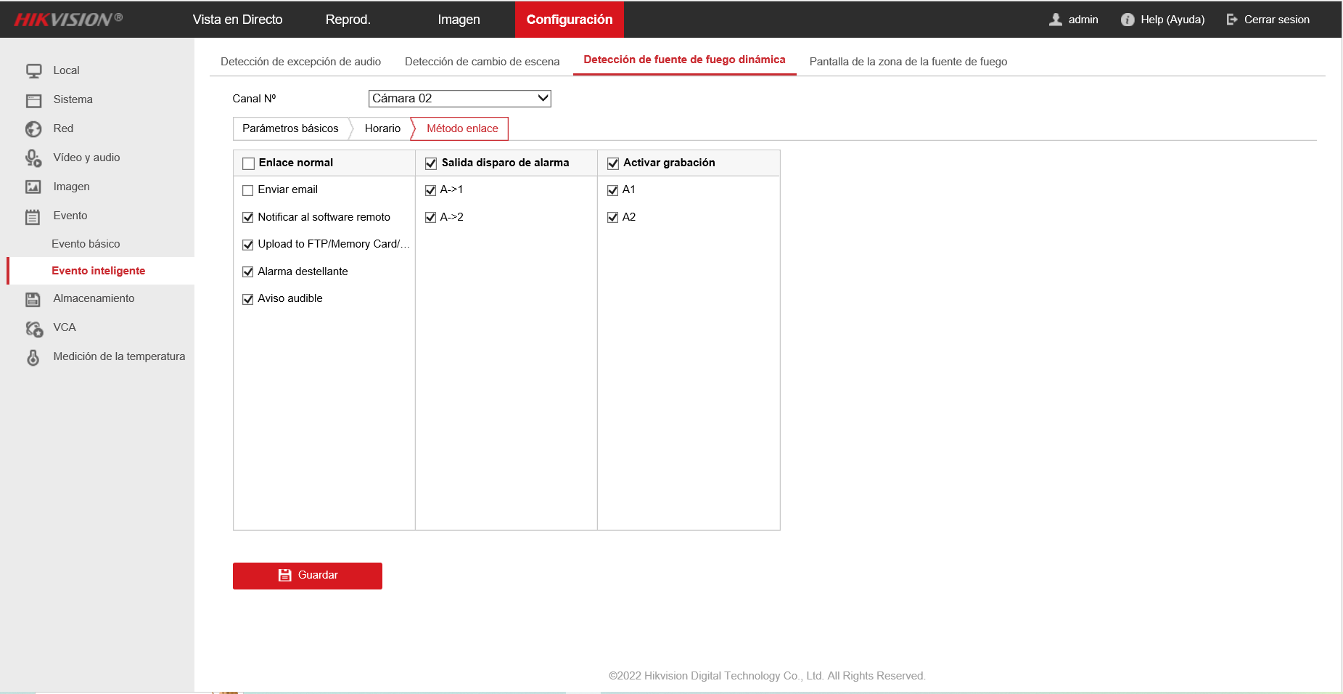Screen dimensions: 1343x694
Task: Disable alarm output A->2 checkbox
Action: point(430,217)
